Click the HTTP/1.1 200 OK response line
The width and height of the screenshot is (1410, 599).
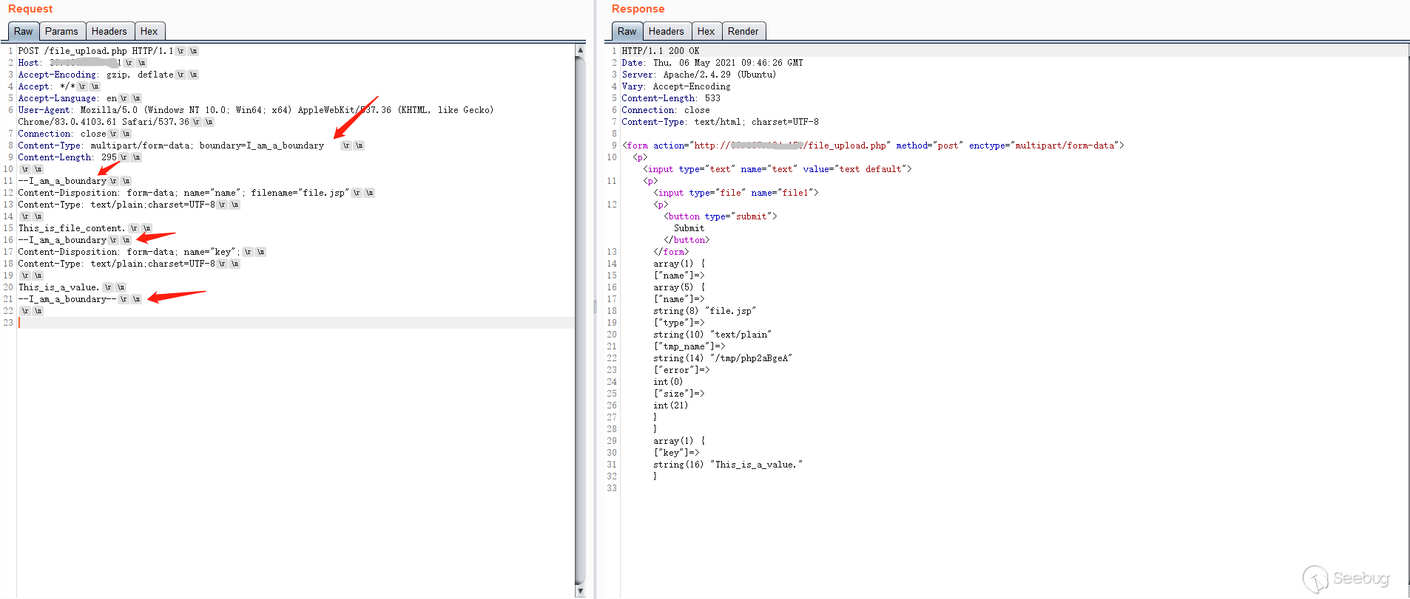click(x=660, y=51)
